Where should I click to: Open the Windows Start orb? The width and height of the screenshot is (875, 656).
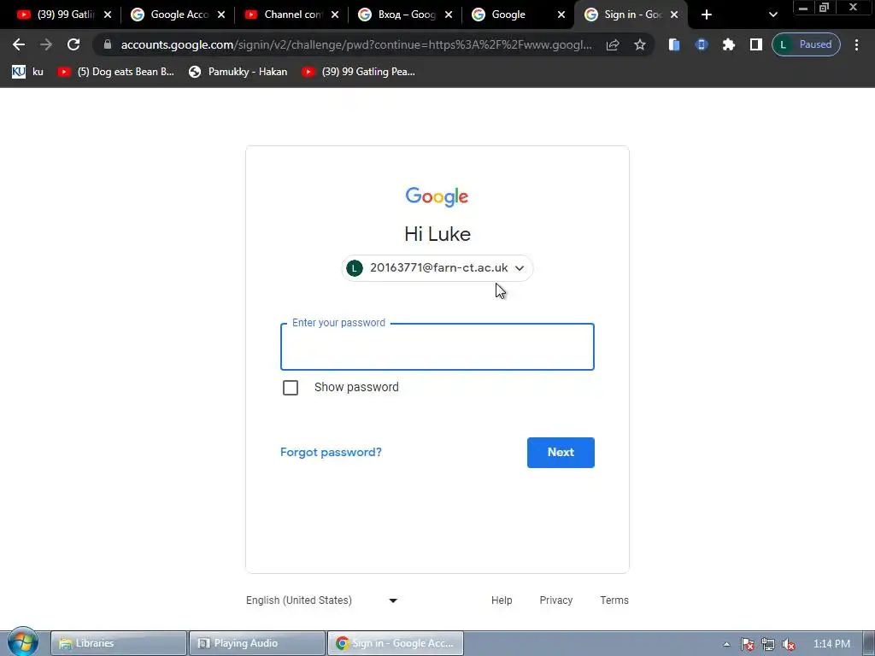[x=22, y=642]
